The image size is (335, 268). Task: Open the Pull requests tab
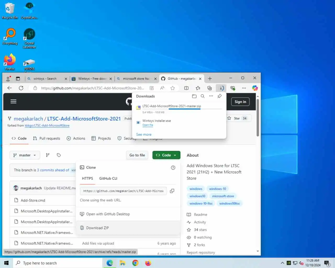47,138
